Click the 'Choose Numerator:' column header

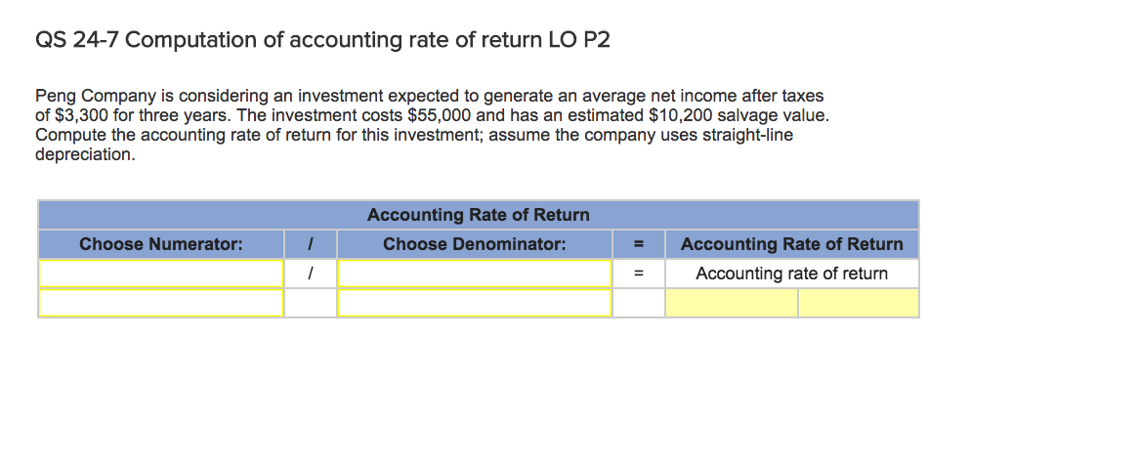[161, 244]
